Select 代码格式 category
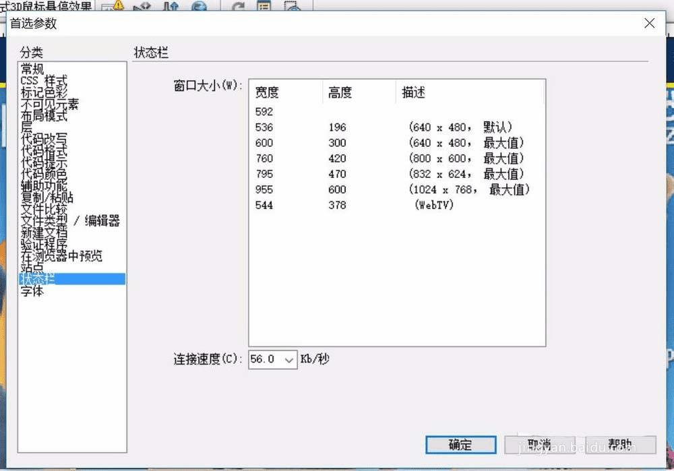 44,150
